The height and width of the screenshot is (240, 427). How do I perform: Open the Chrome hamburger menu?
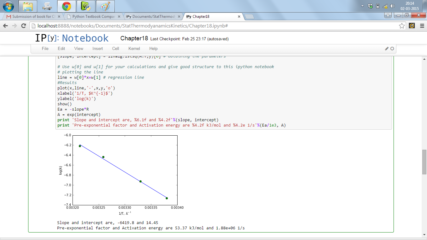tap(421, 26)
